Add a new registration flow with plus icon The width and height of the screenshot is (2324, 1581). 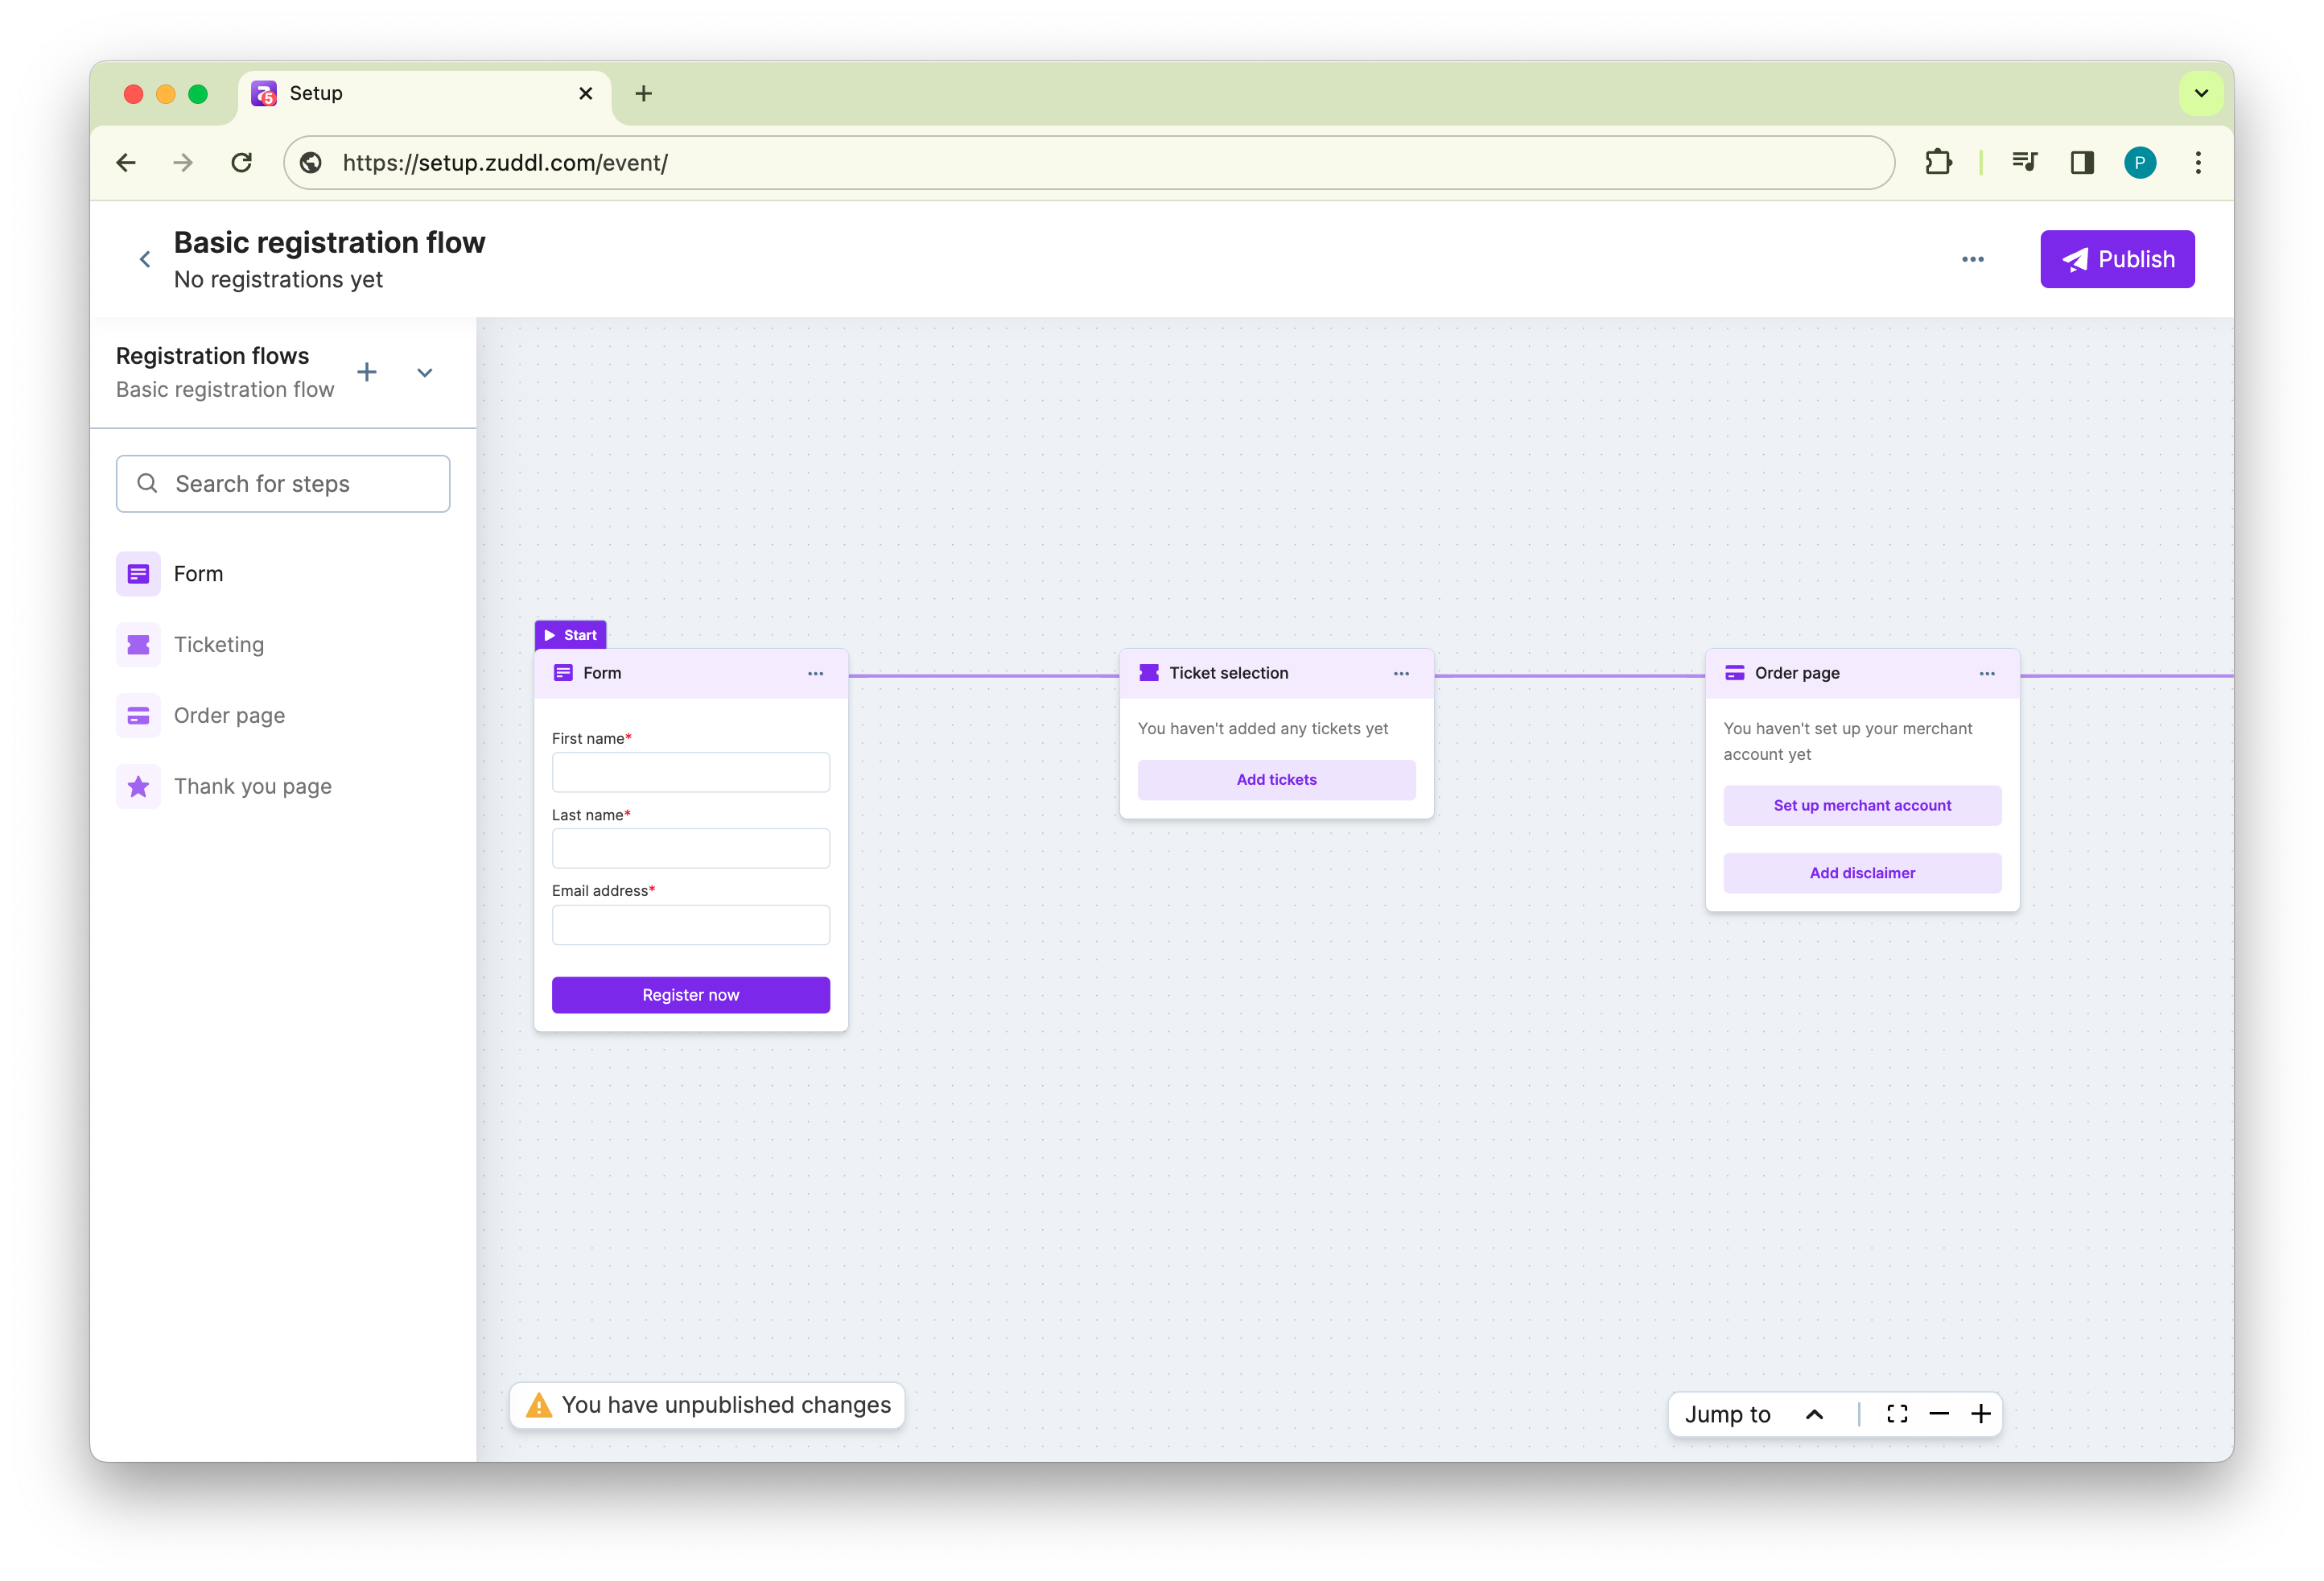click(367, 372)
